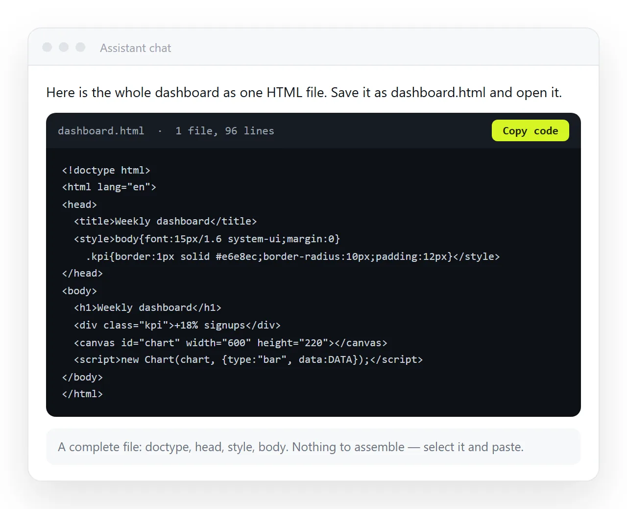Image resolution: width=627 pixels, height=509 pixels.
Task: Click the closing '</head>' code line
Action: pos(82,273)
